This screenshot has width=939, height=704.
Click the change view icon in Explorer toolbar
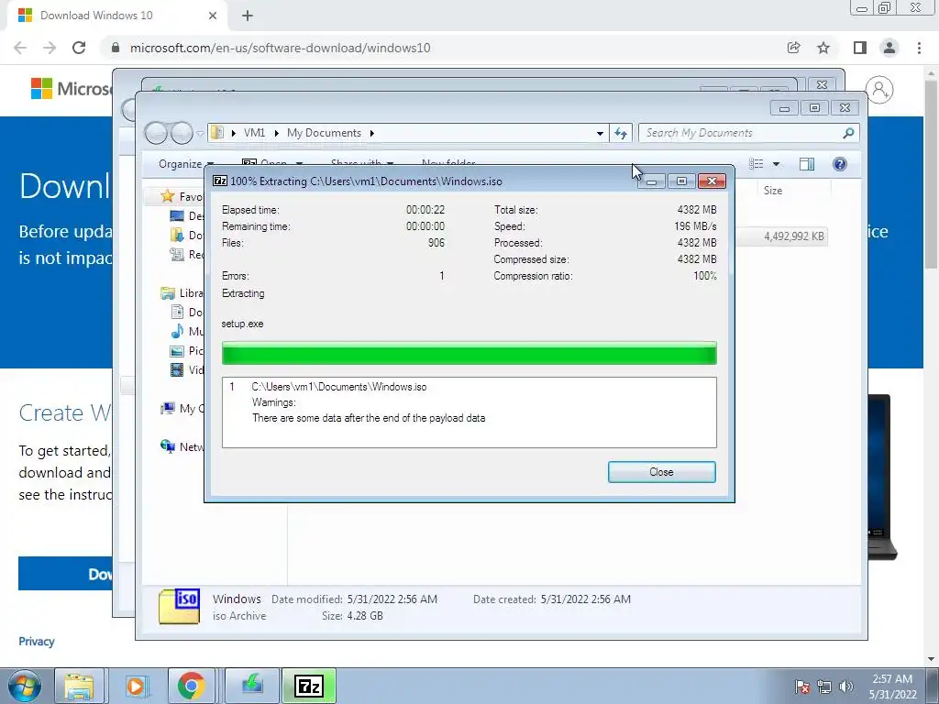coord(757,164)
